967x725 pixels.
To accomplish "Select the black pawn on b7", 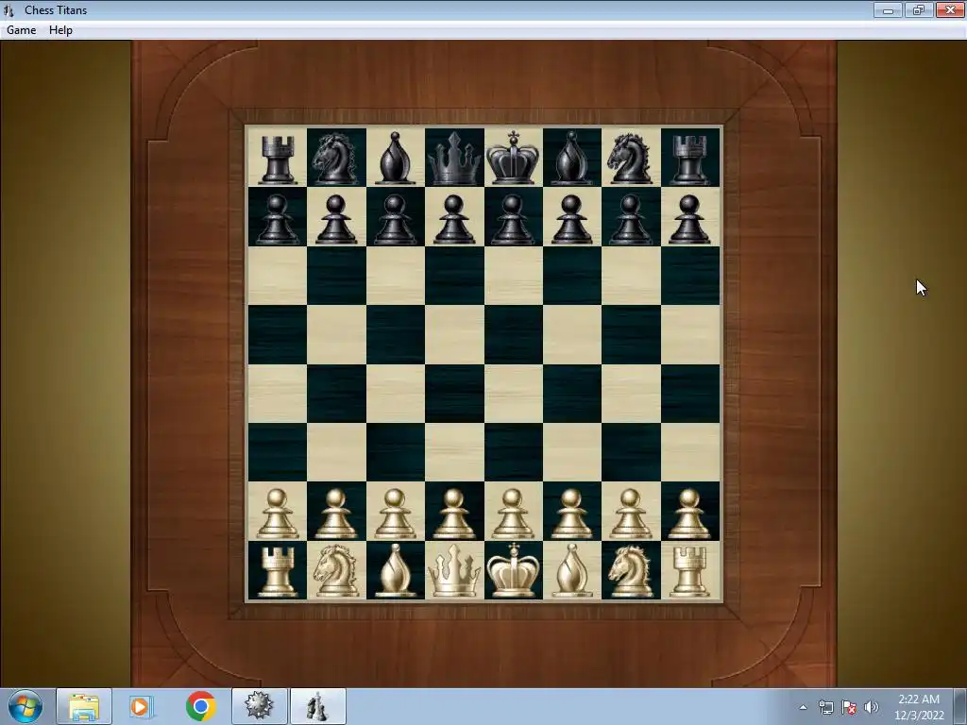I will coord(335,219).
